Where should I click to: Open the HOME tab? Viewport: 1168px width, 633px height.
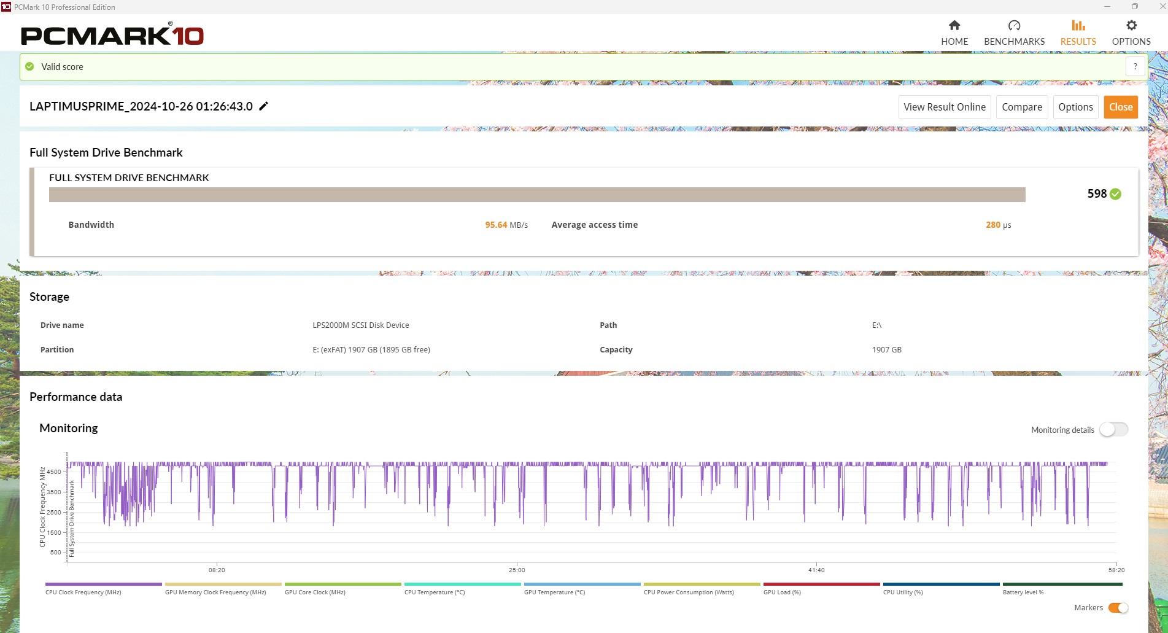[954, 33]
